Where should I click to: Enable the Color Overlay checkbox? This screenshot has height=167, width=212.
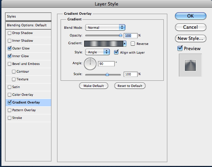coord(10,95)
